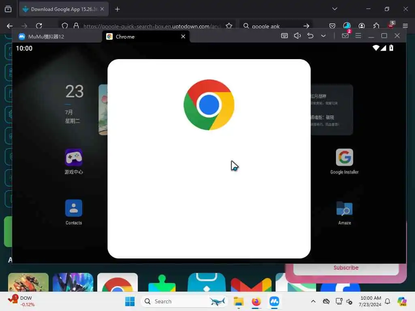Click the Firefox tracking protection shield icon
The height and width of the screenshot is (311, 415).
[x=65, y=26]
